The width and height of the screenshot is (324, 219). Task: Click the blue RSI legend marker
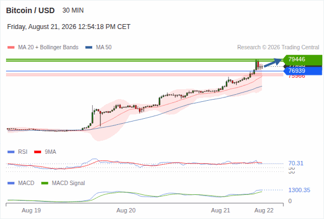pos(11,152)
